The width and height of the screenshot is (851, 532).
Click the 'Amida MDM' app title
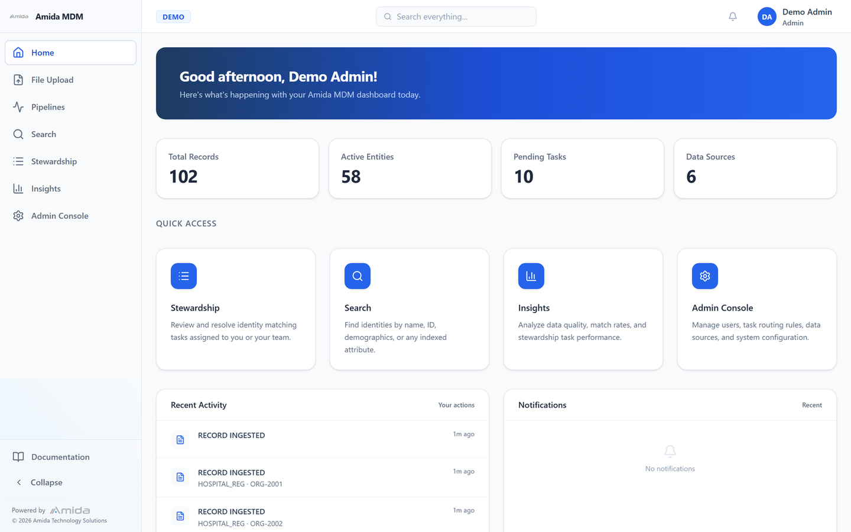click(x=59, y=17)
